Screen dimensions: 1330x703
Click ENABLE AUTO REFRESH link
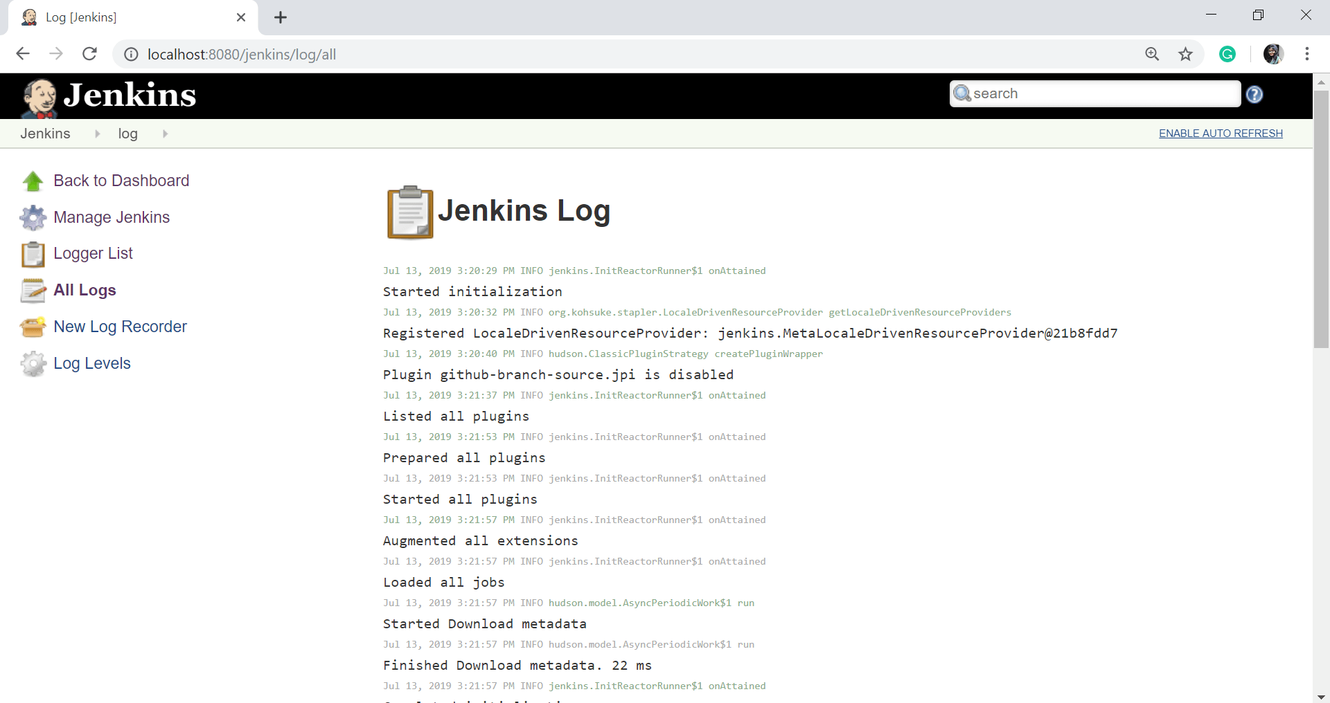point(1221,134)
